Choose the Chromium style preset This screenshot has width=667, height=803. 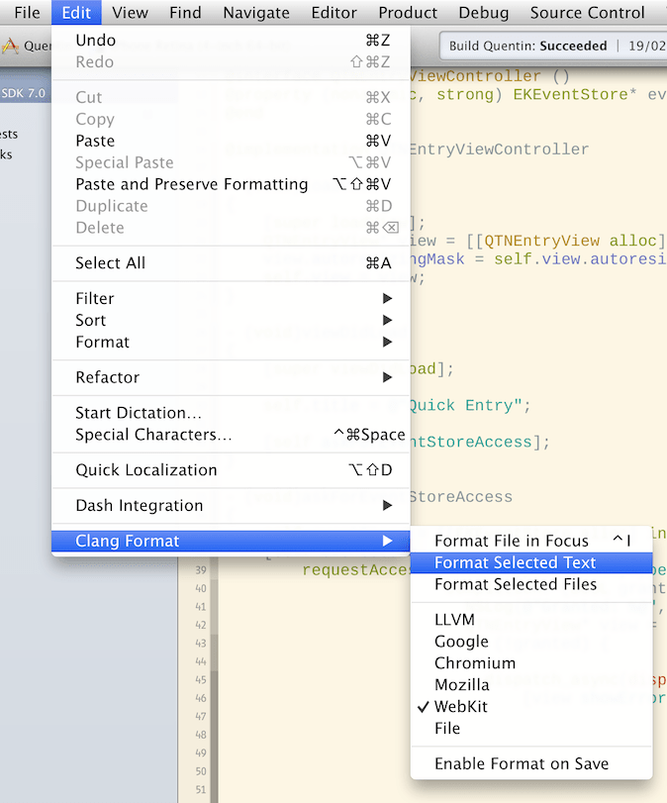(474, 662)
